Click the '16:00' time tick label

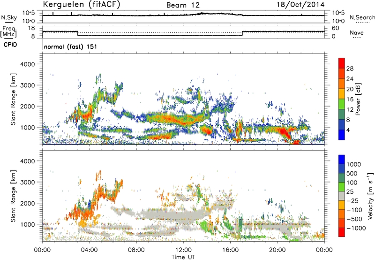[230, 250]
